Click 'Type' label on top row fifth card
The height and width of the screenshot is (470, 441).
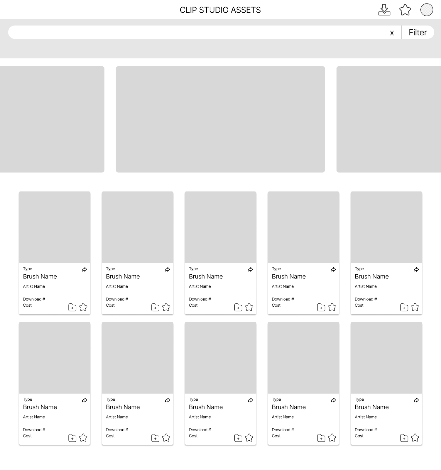tap(359, 269)
